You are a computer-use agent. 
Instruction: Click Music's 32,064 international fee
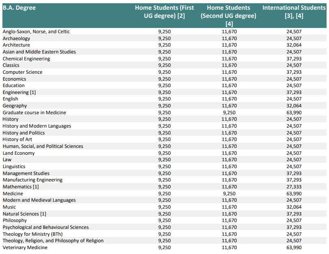[294, 207]
